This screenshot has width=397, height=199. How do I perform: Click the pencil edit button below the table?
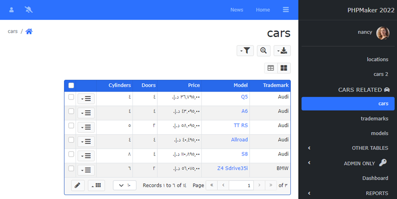point(77,185)
